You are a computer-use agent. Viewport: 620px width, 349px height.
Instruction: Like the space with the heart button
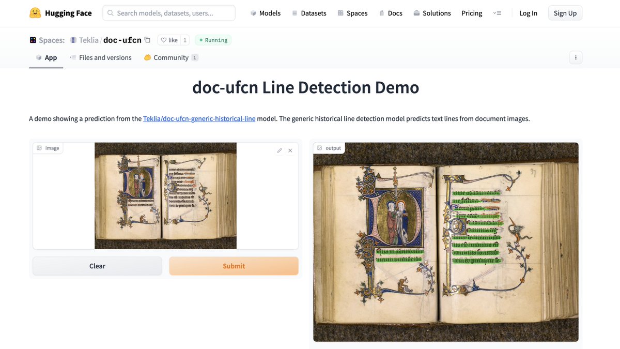click(x=169, y=40)
